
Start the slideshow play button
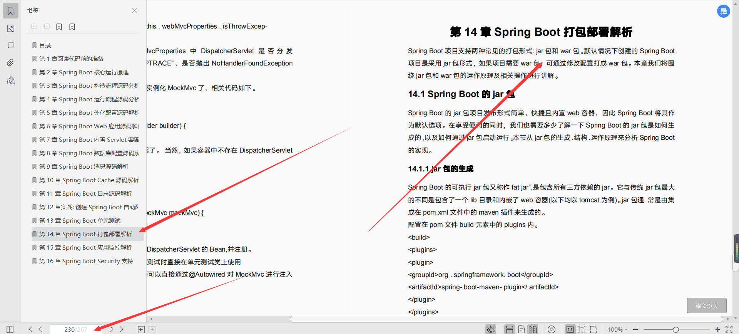click(x=552, y=329)
